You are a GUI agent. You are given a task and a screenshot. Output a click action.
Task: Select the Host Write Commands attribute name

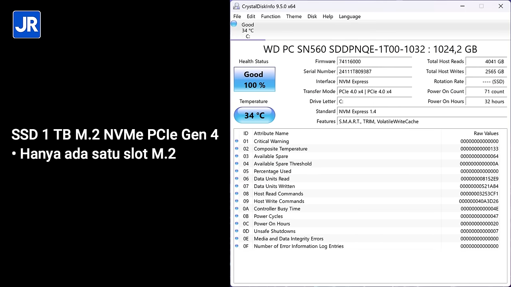(279, 201)
